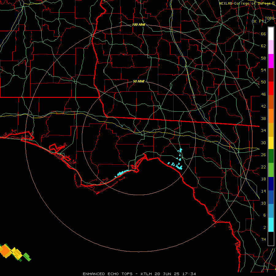Click the TOPS legend title
276x276 pixels.
270,18
